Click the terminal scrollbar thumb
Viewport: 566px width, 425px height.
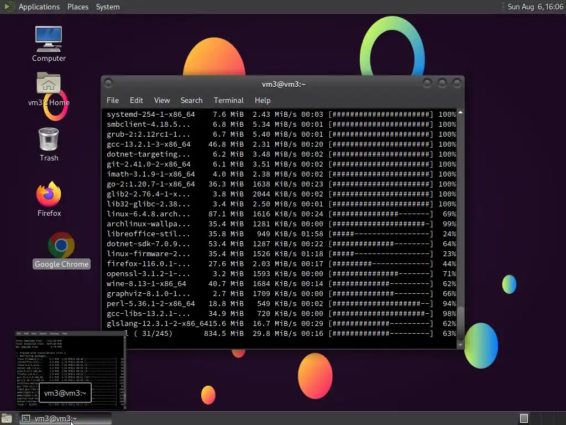[460, 323]
